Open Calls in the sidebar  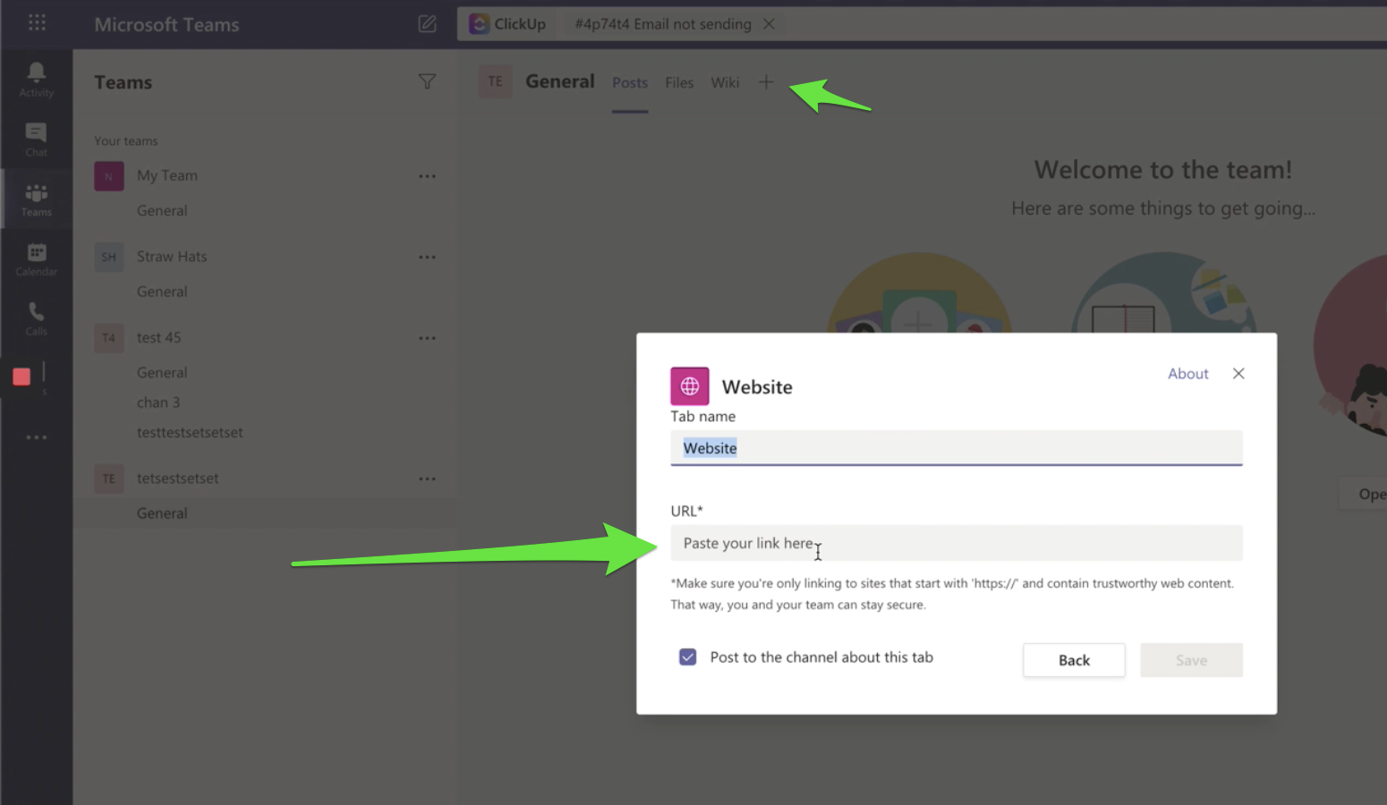coord(37,318)
